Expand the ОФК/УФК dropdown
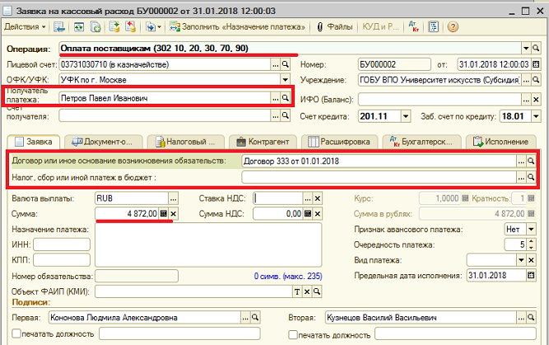The height and width of the screenshot is (345, 549). coord(286,80)
